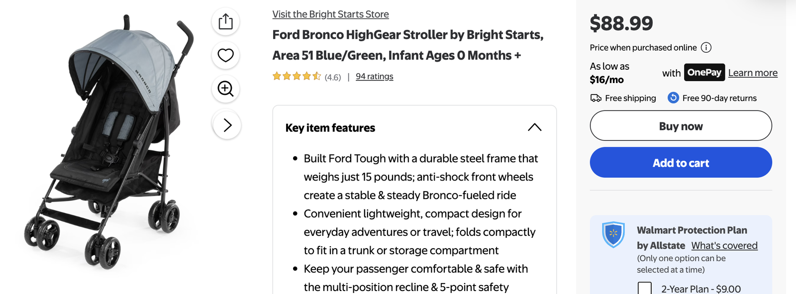Click the zoom magnifier icon
This screenshot has width=796, height=294.
pos(226,89)
